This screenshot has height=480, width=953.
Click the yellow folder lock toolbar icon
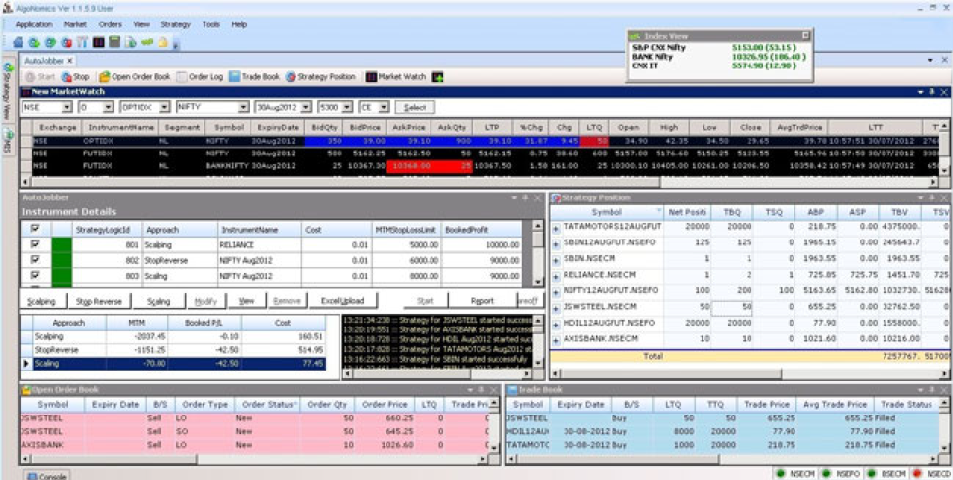coord(162,43)
